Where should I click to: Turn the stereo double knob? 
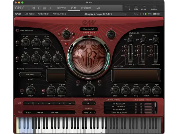(66, 34)
